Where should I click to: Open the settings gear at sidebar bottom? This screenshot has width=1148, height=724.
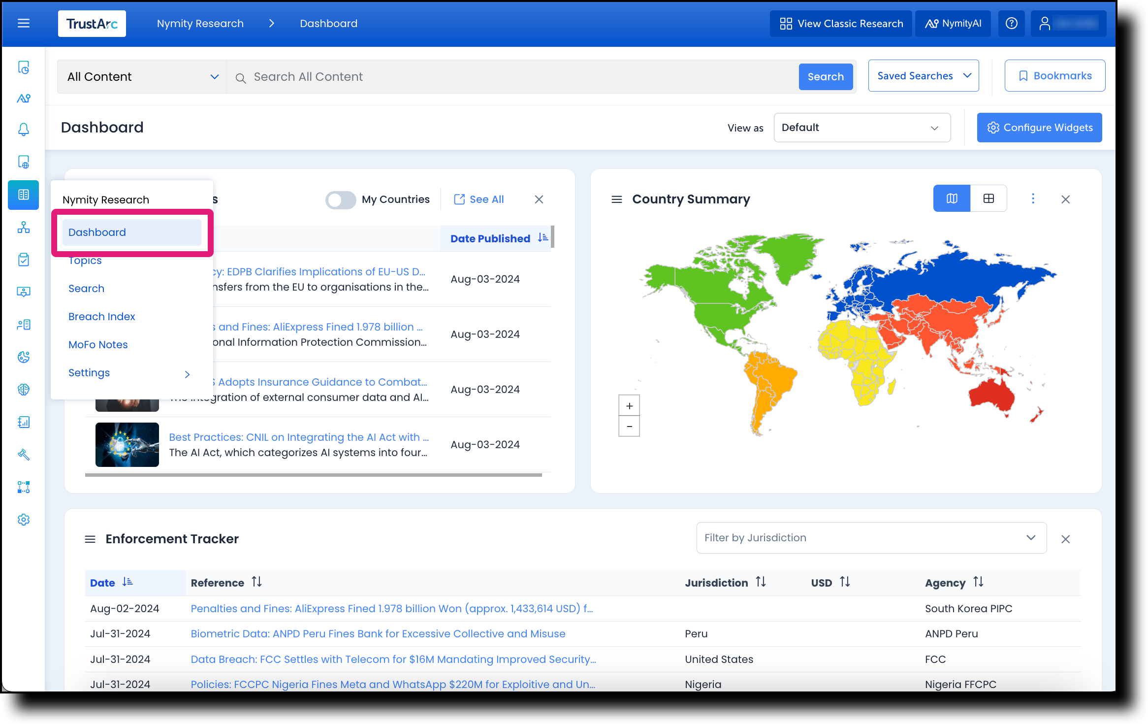[x=23, y=519]
